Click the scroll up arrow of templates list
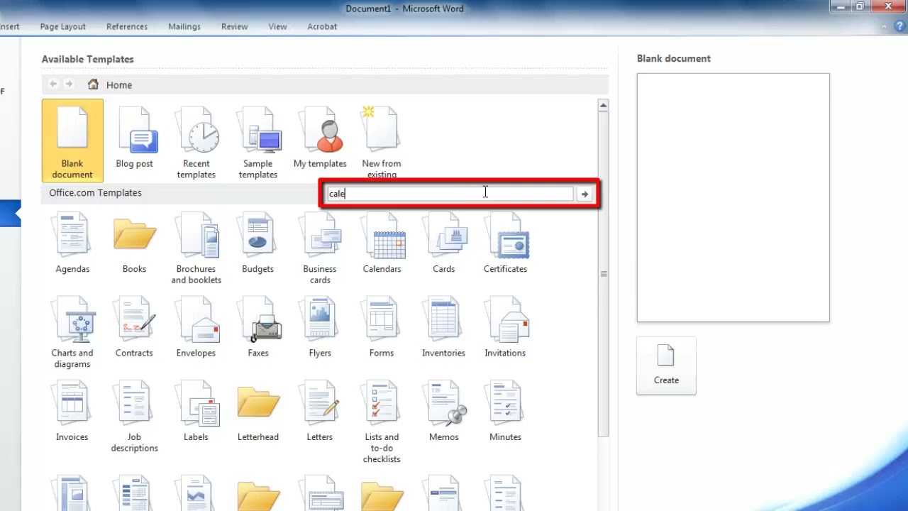Image resolution: width=908 pixels, height=511 pixels. pyautogui.click(x=603, y=105)
